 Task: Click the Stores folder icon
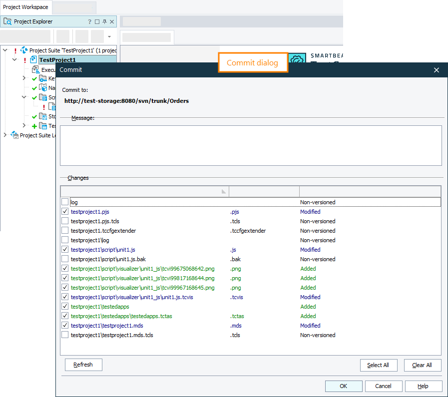(43, 116)
